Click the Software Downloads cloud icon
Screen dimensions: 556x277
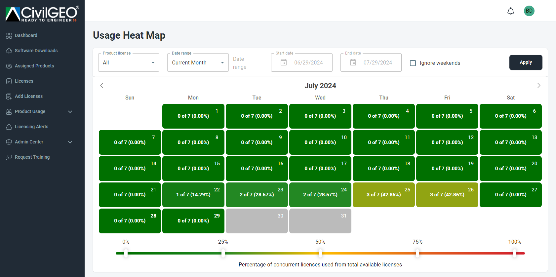[9, 51]
